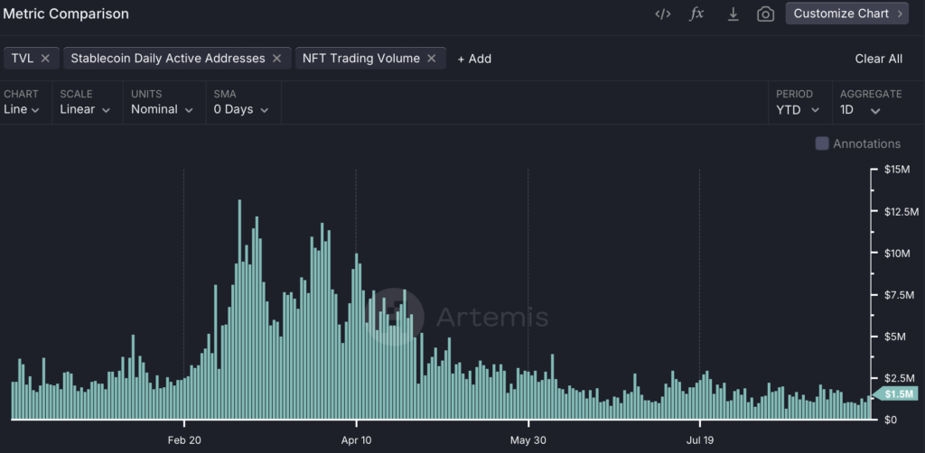Click the $12.5M y-axis label
Viewport: 925px width, 453px height.
click(902, 211)
